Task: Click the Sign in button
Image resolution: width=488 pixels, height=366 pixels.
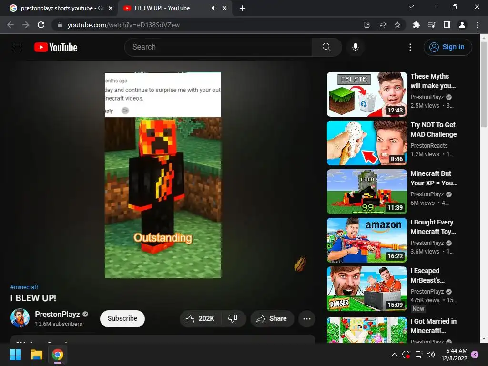Action: click(x=447, y=47)
